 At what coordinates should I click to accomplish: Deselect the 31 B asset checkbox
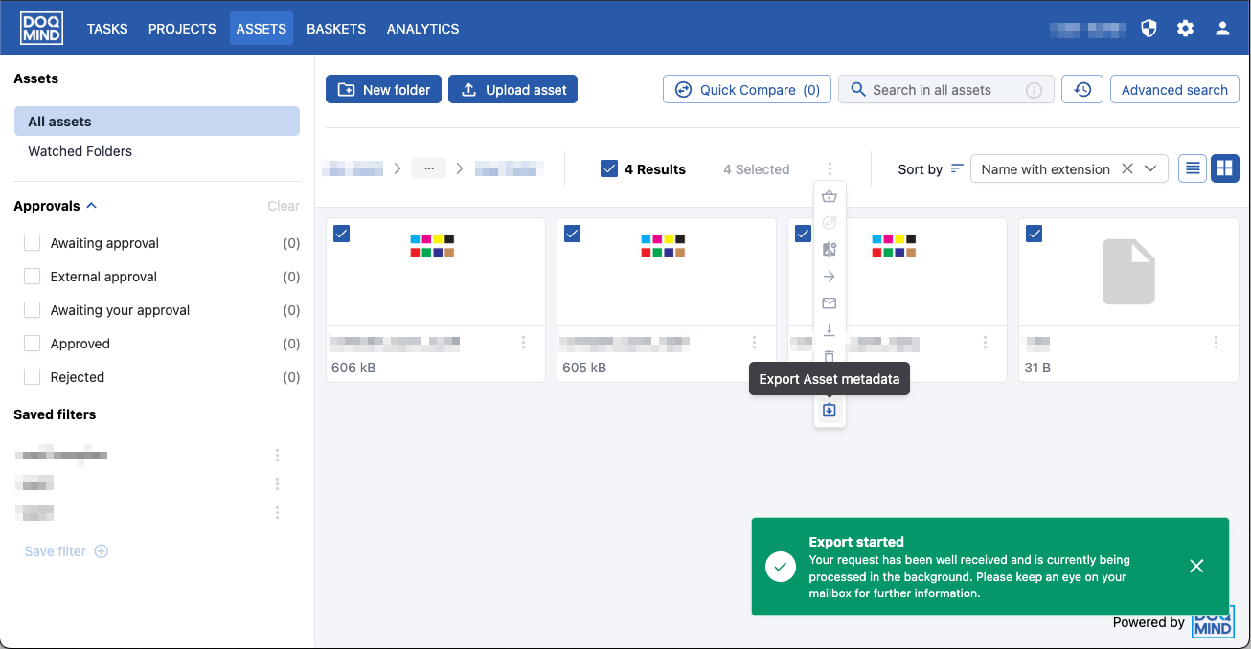click(1035, 234)
